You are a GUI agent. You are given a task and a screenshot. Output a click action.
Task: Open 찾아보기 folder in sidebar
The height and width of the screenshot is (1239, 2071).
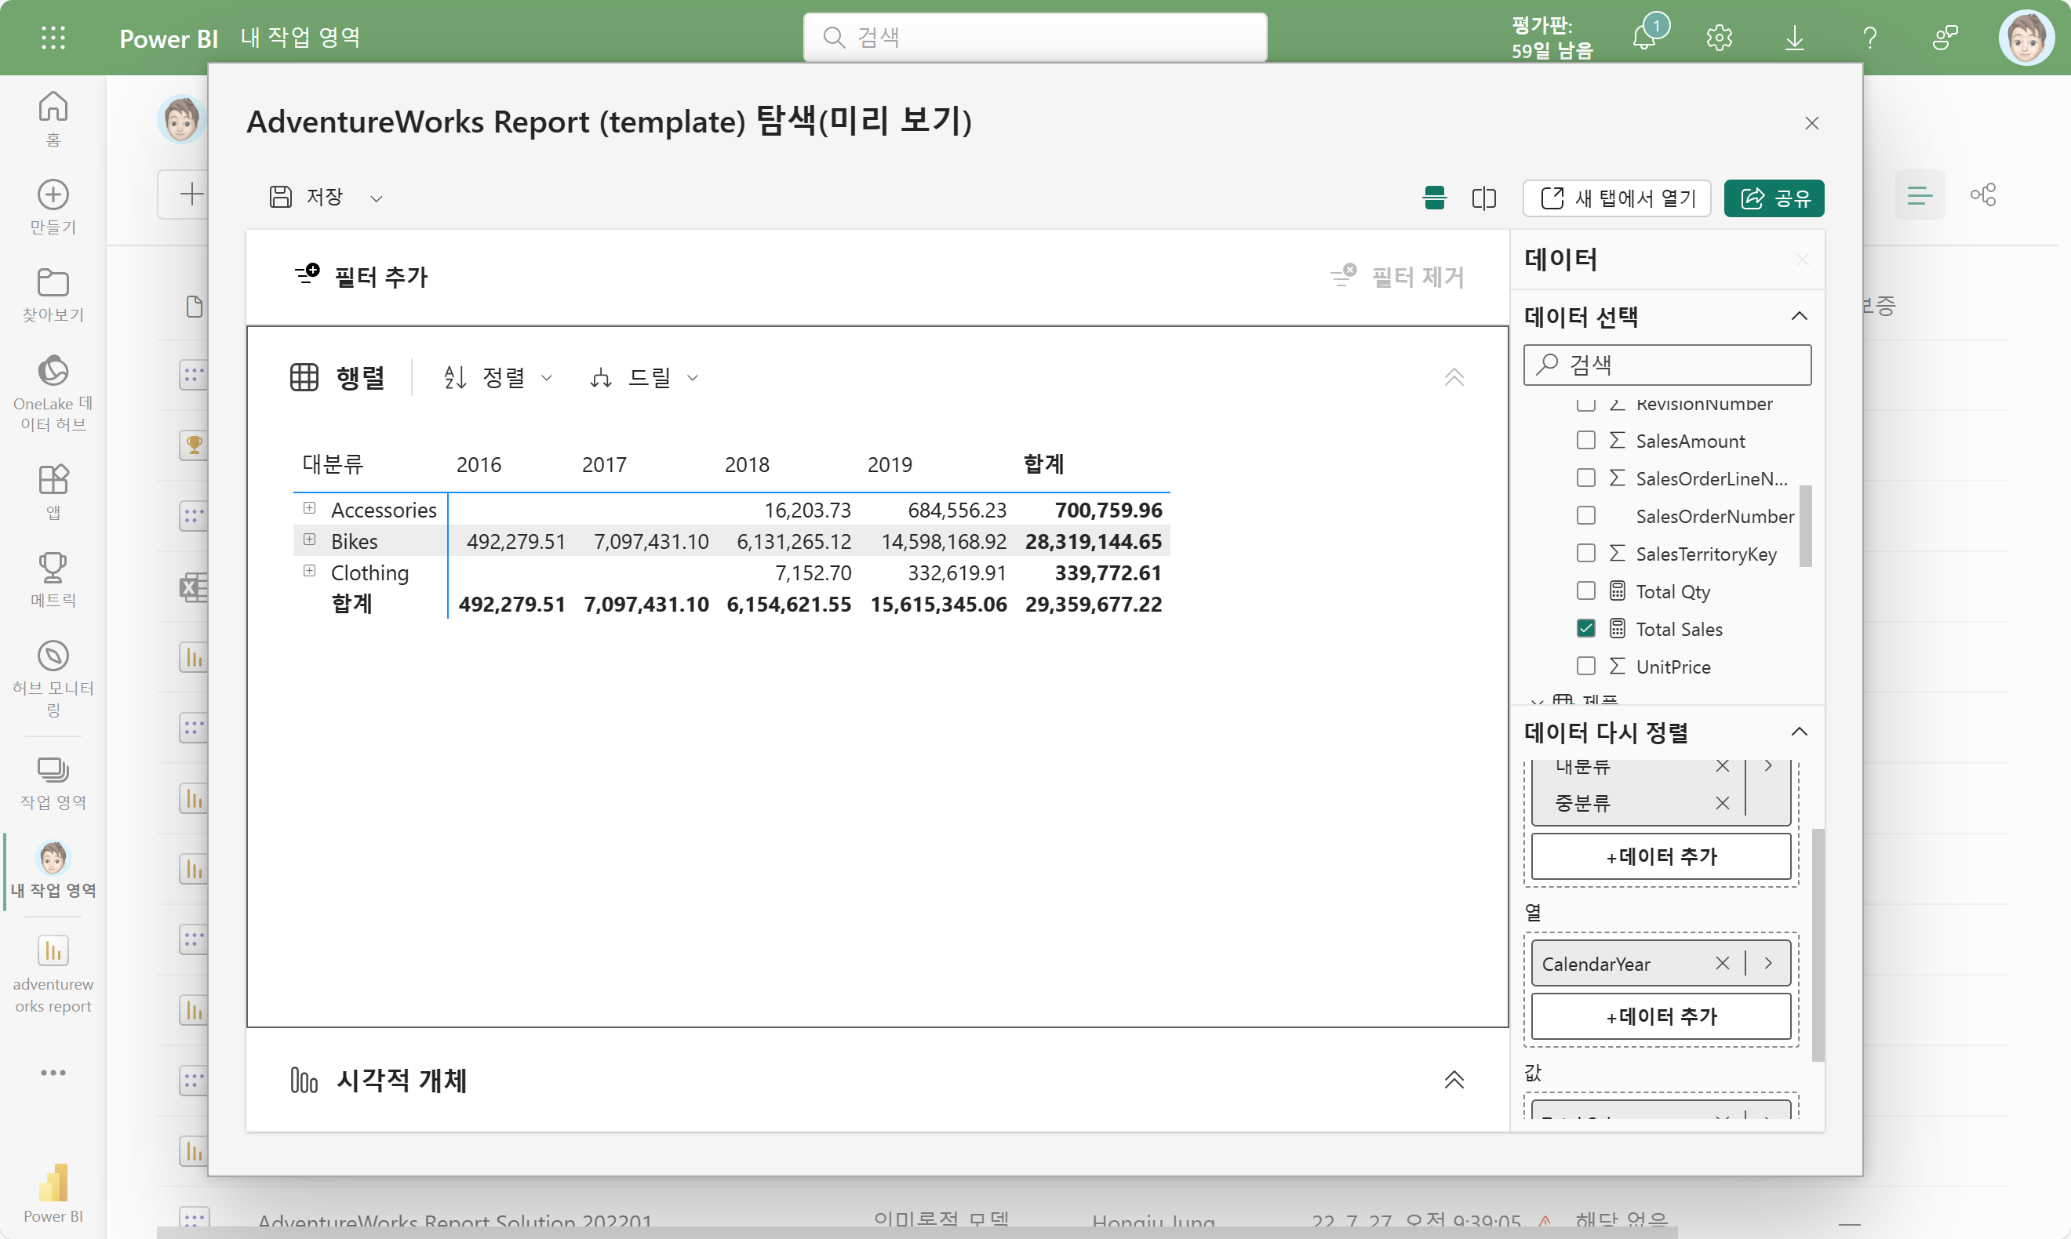click(x=53, y=296)
